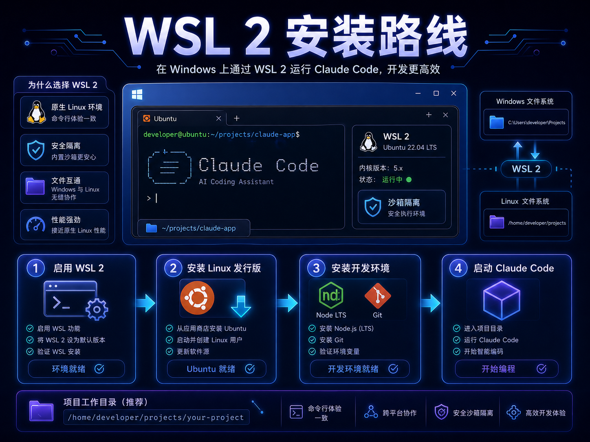
Task: Click the Ubuntu logo in step 2
Action: pos(197,298)
